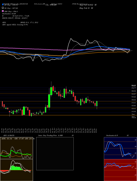Click the 873.51 price axis label
Screen dimensions: 137x181
click(134, 103)
